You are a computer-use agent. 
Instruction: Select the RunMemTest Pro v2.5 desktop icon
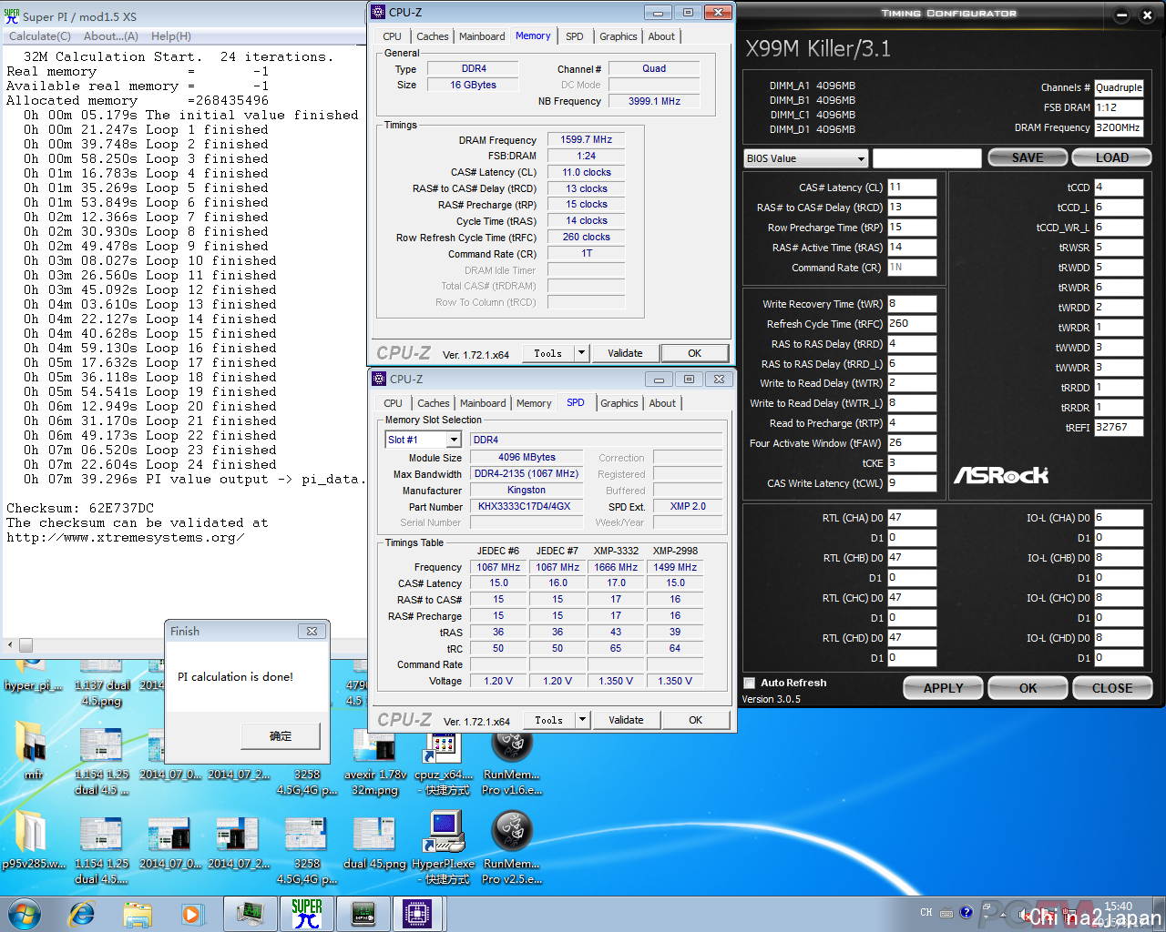pos(511,846)
